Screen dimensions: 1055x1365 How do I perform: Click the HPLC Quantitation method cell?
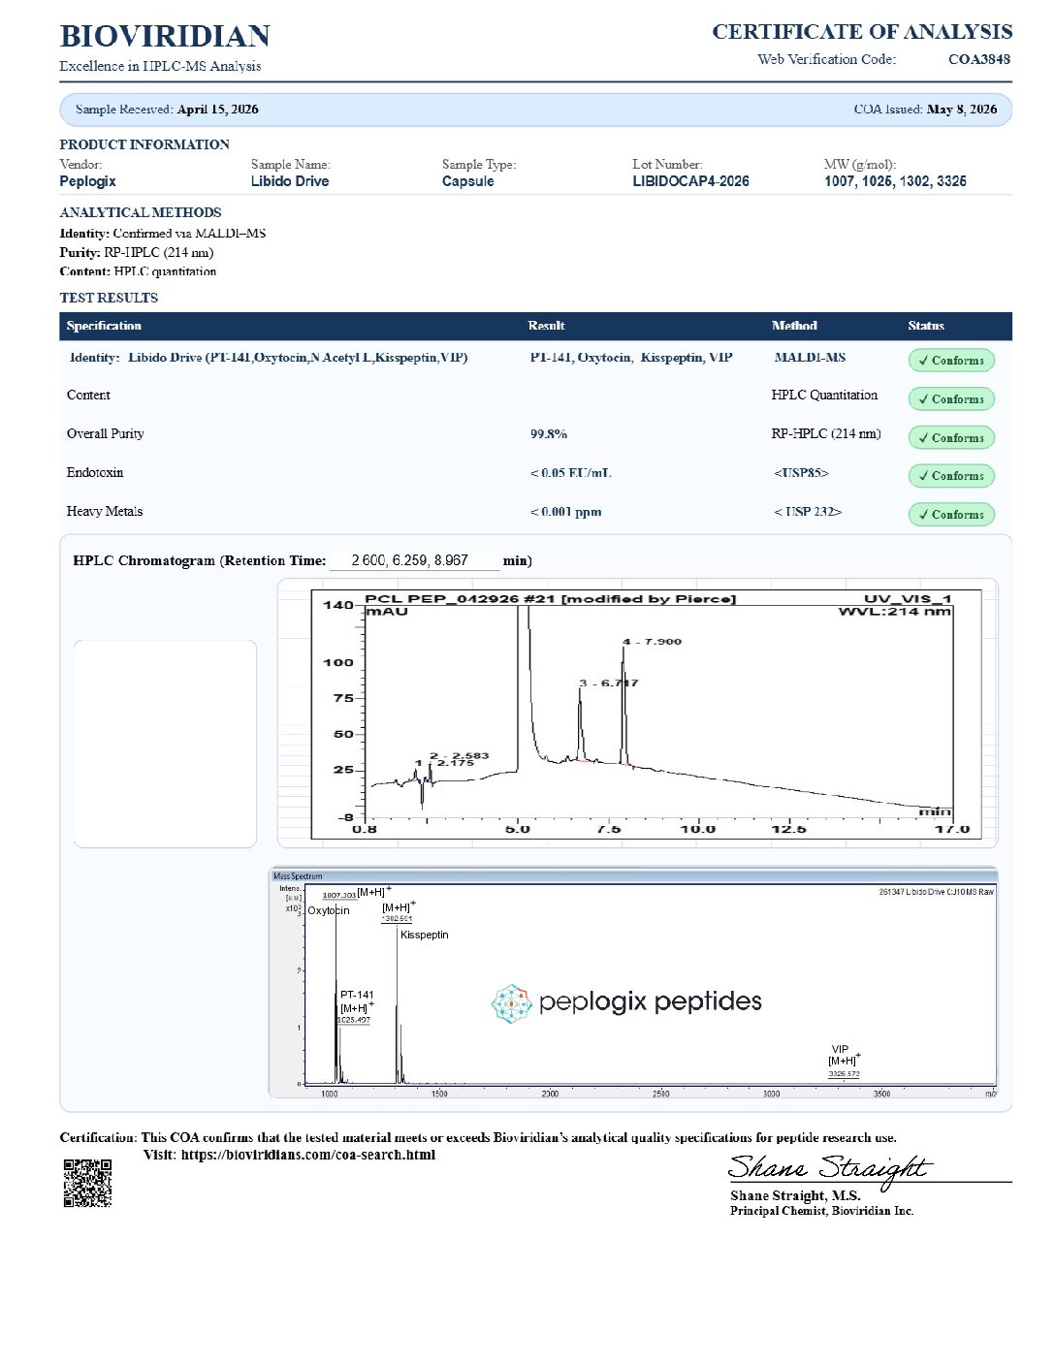pos(824,396)
